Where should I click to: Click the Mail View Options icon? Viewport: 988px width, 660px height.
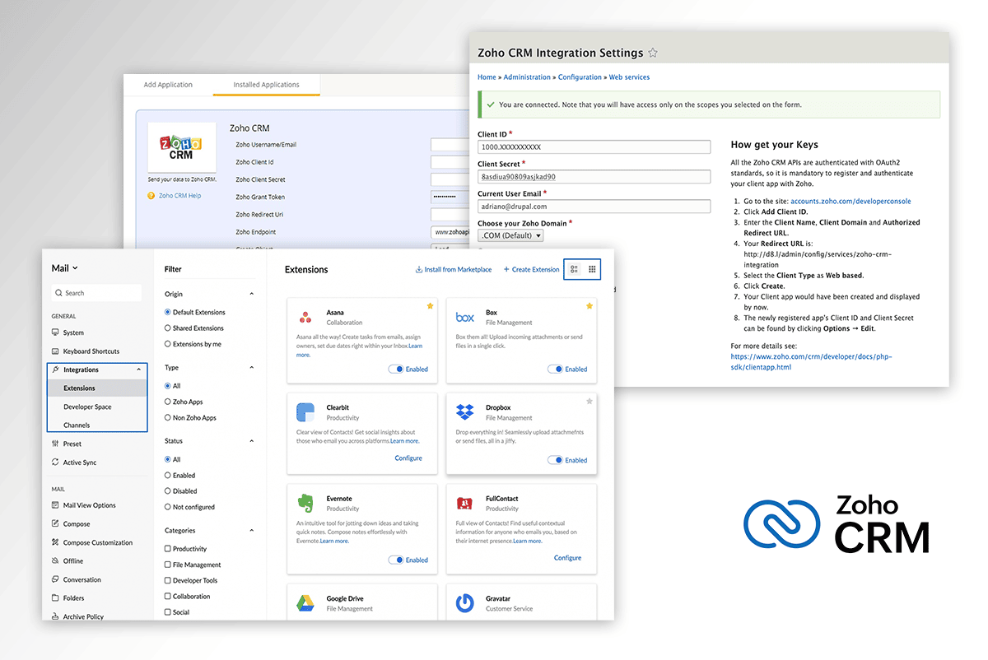coord(55,505)
